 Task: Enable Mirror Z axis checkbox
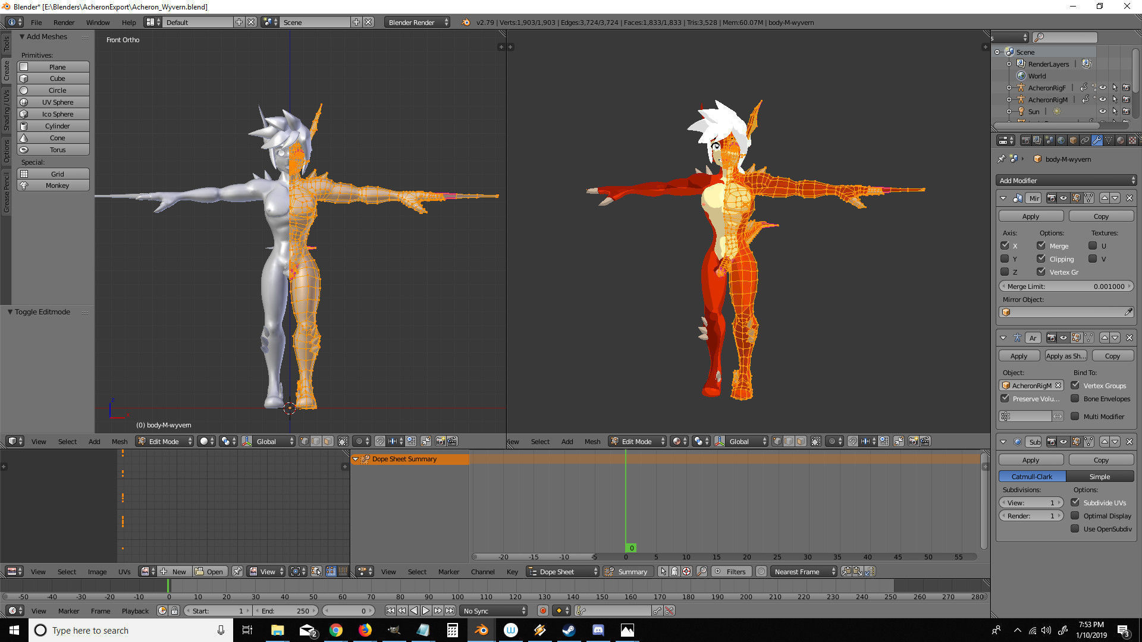pos(1005,272)
